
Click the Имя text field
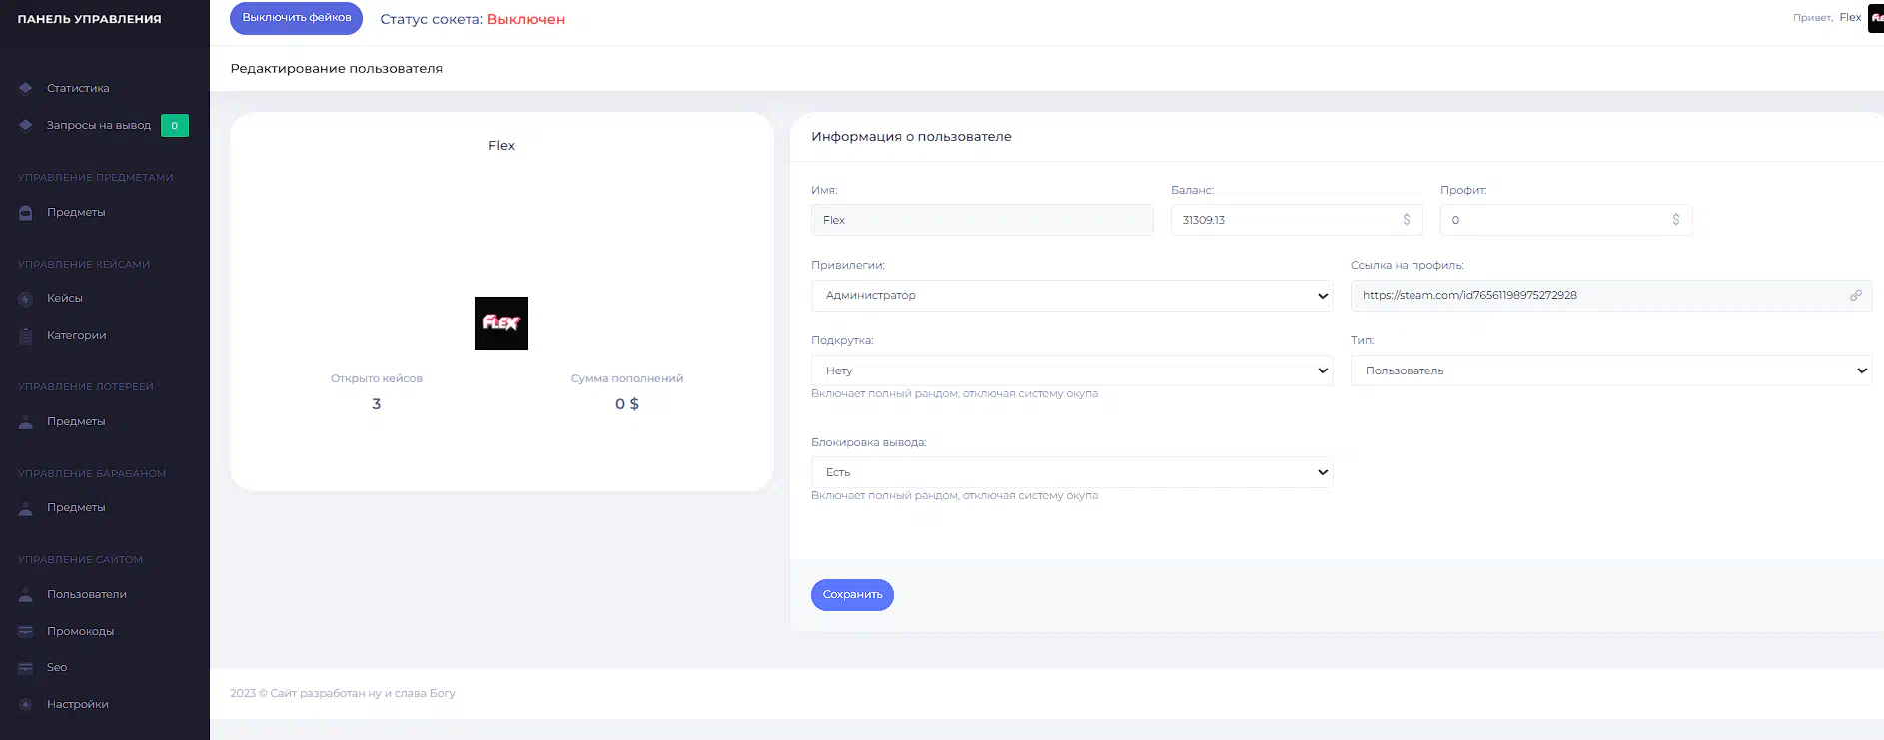(981, 220)
